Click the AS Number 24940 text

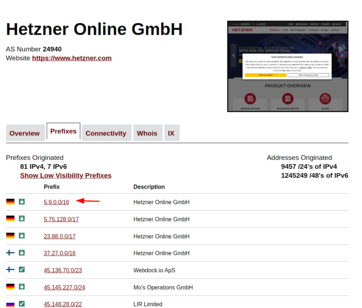pos(34,49)
